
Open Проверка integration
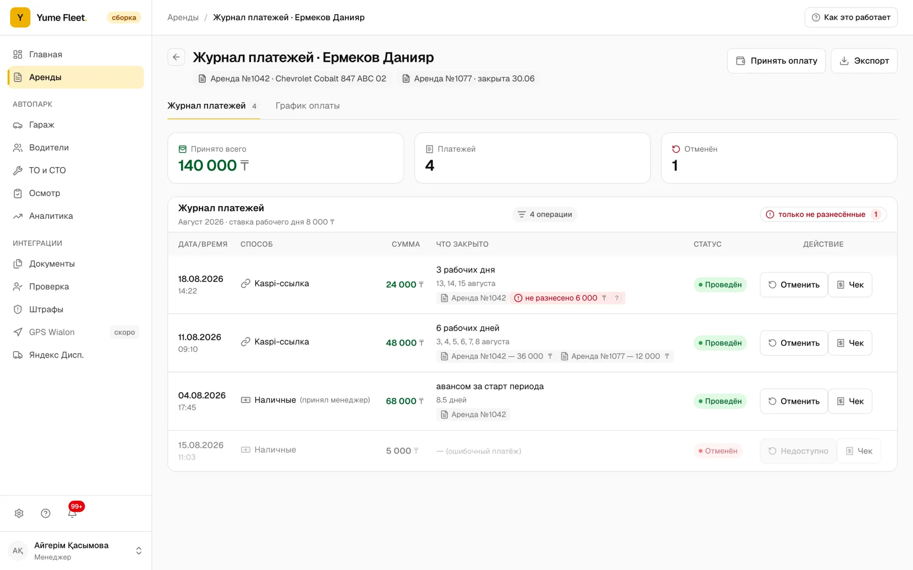[76, 286]
